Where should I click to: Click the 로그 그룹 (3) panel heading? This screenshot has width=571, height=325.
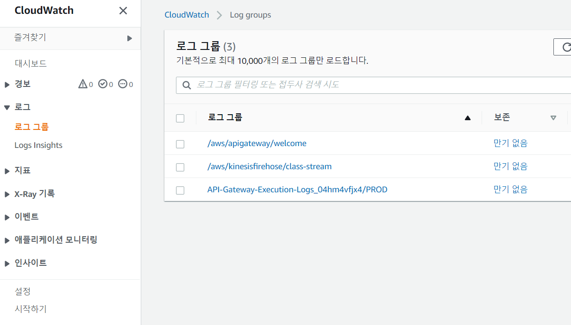[206, 46]
